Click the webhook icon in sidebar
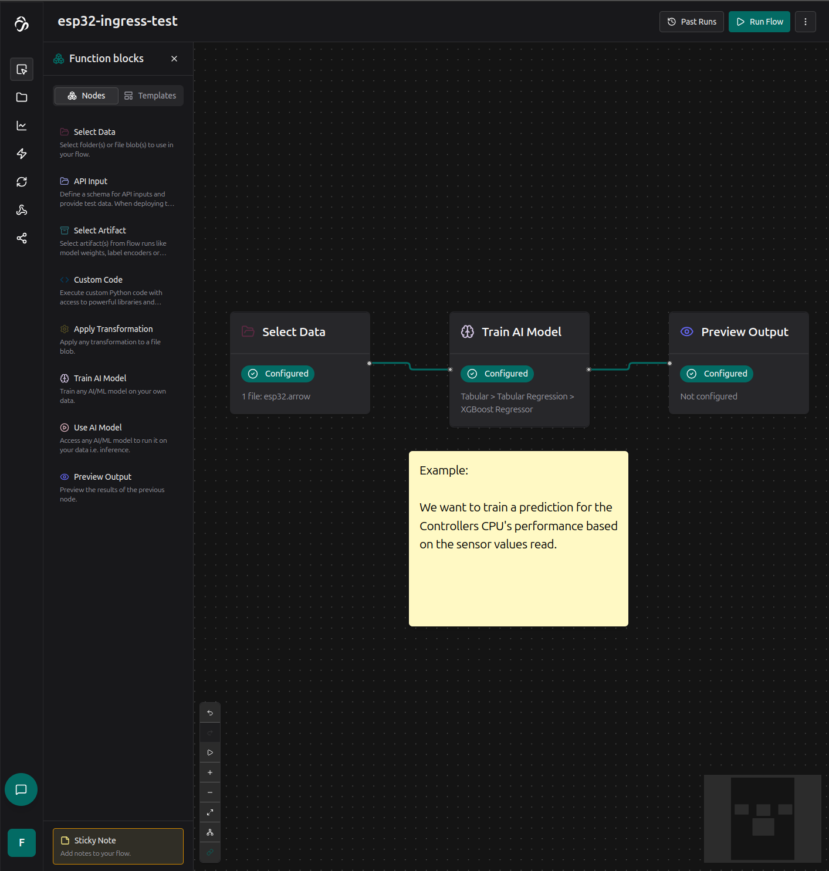 tap(22, 210)
